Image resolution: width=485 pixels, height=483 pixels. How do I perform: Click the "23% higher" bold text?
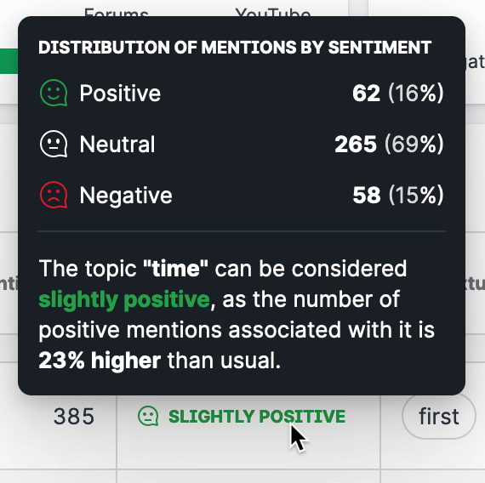(100, 361)
